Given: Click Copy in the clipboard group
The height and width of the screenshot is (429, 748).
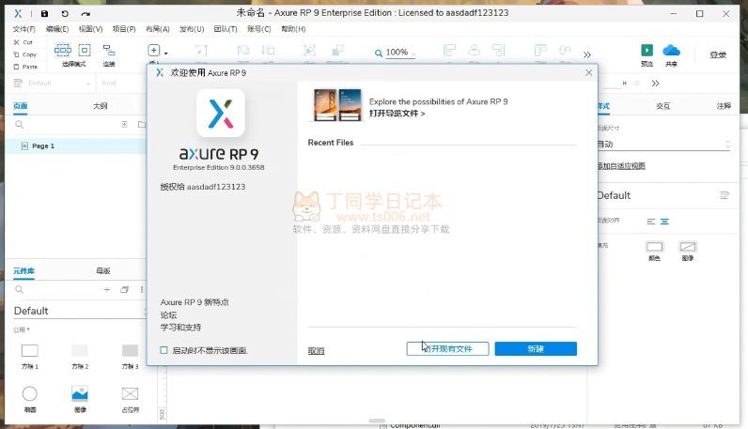Looking at the screenshot, I should click(x=24, y=54).
